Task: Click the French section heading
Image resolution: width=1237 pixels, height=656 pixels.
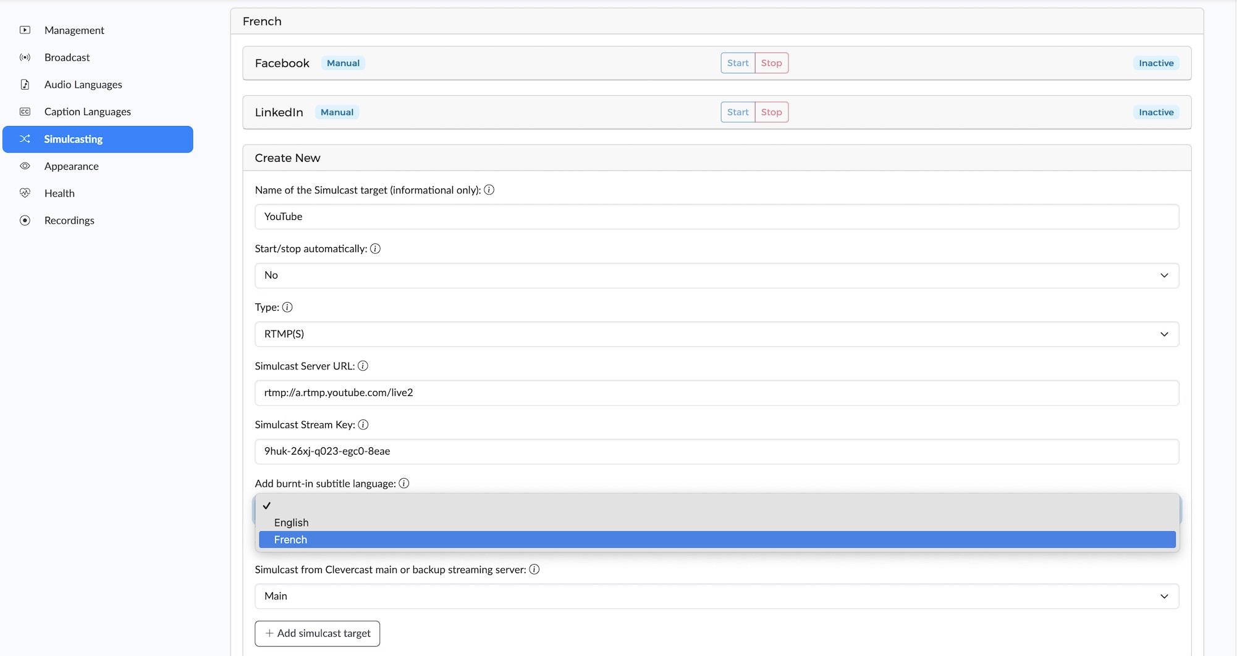Action: pos(262,22)
